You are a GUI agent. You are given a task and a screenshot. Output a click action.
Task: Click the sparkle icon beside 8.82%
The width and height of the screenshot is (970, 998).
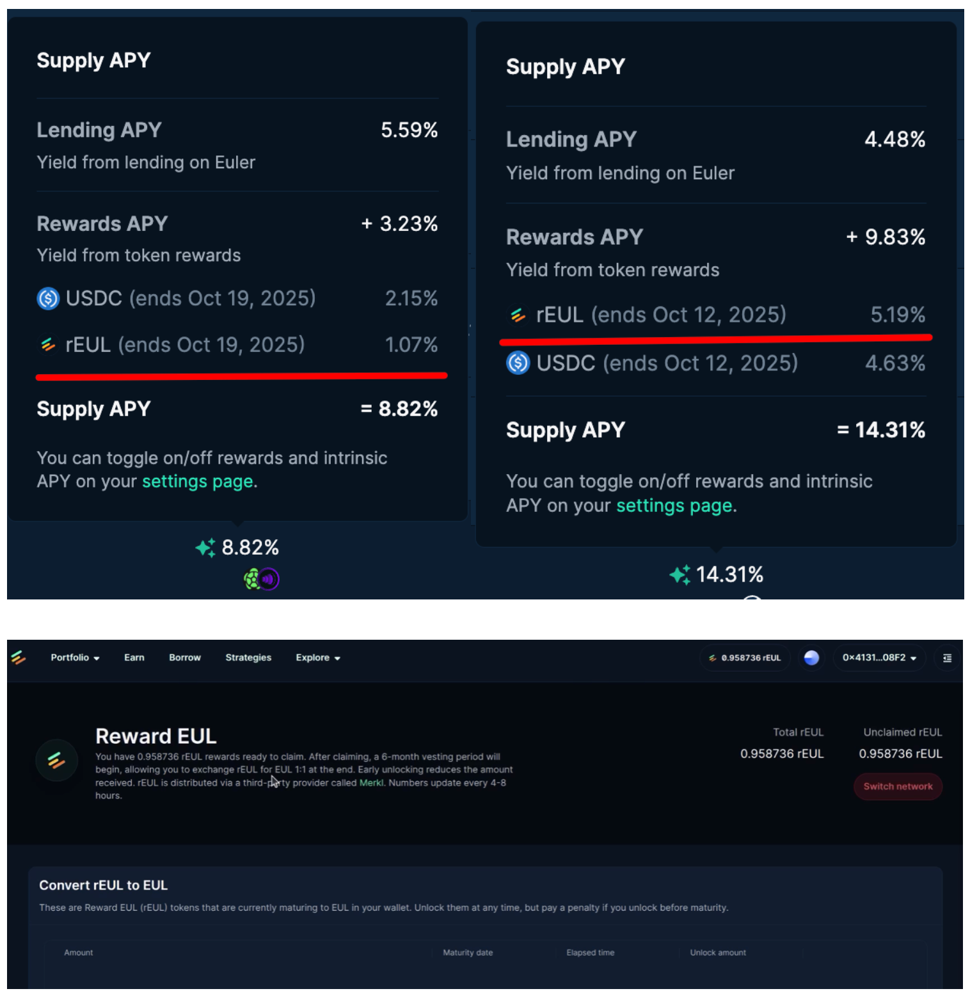coord(205,548)
